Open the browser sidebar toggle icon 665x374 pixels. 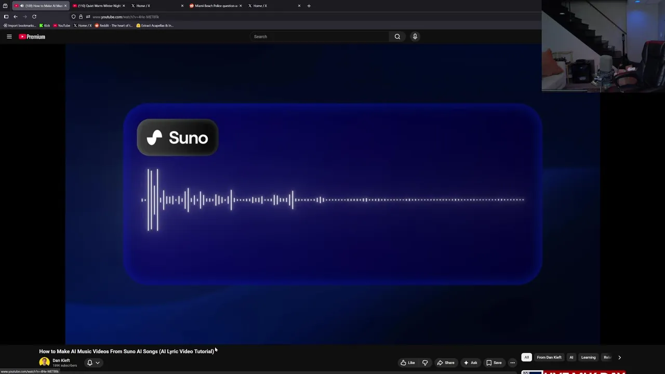[x=6, y=17]
